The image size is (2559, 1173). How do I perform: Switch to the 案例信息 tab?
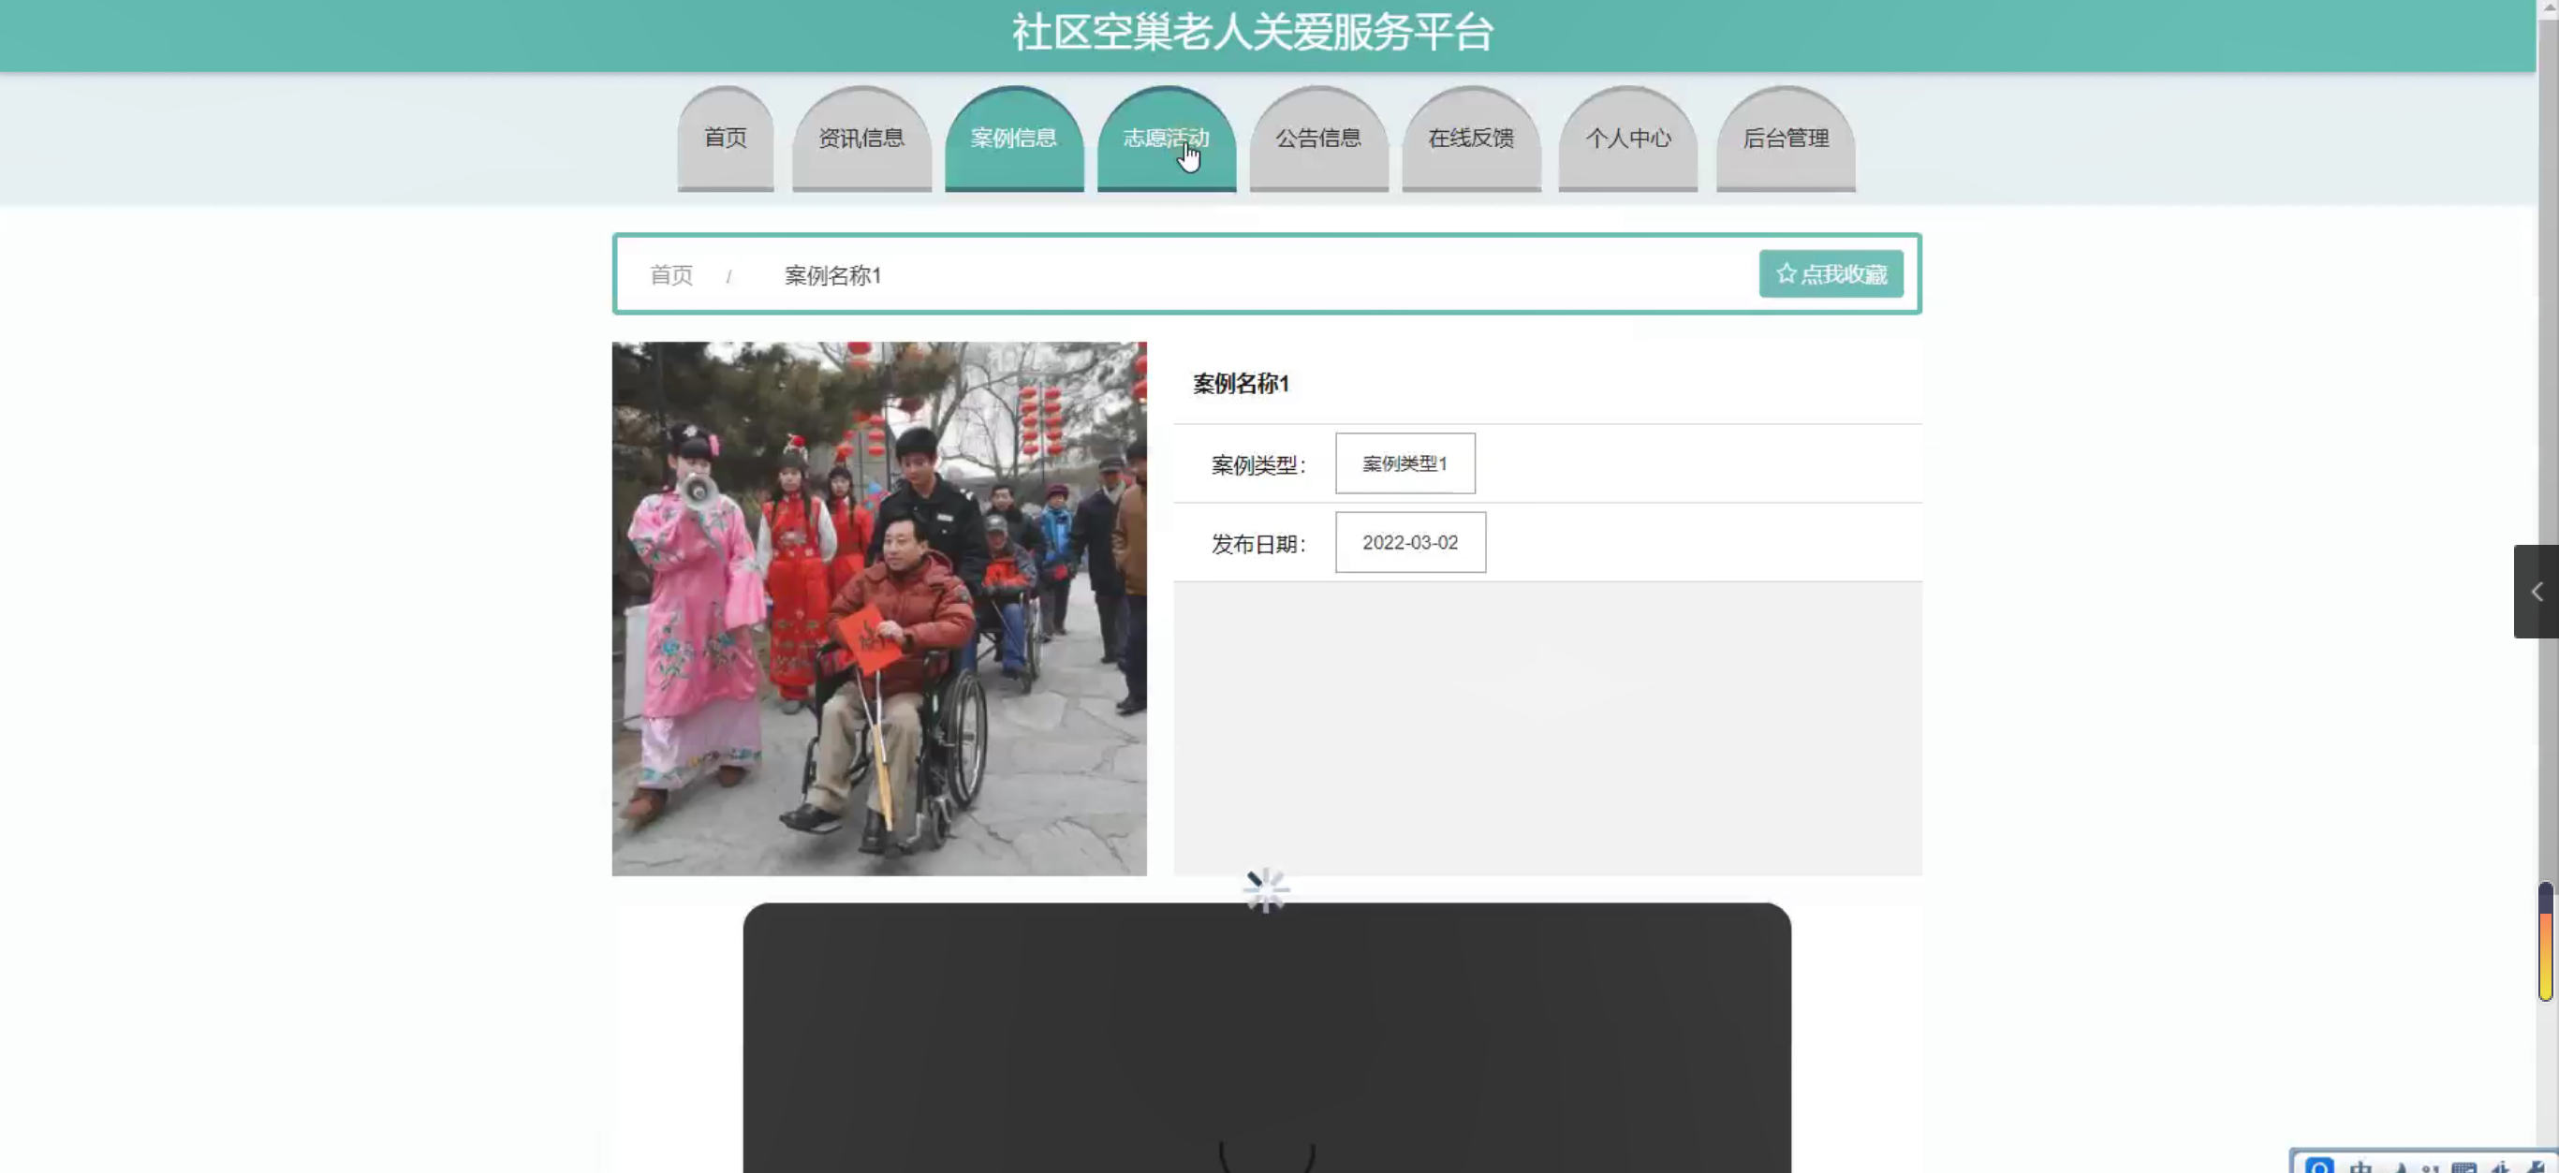click(1013, 138)
